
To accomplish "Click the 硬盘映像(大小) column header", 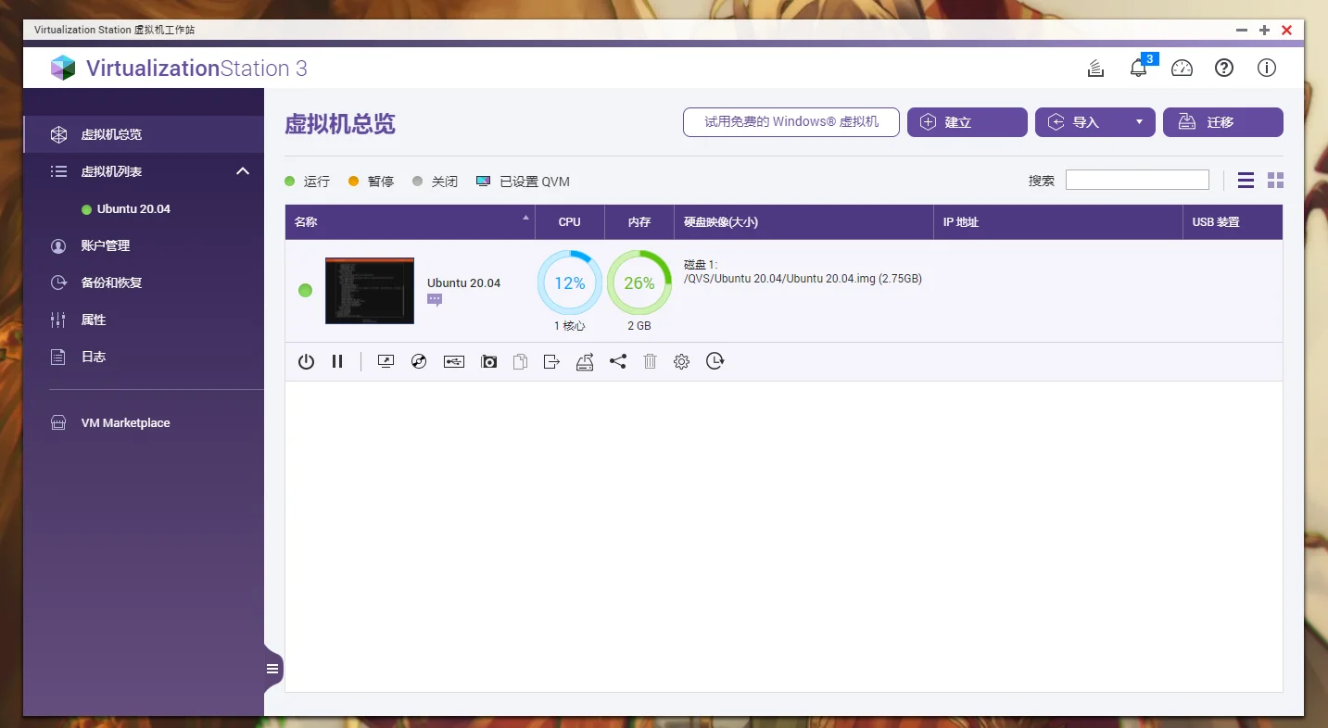I will (803, 221).
